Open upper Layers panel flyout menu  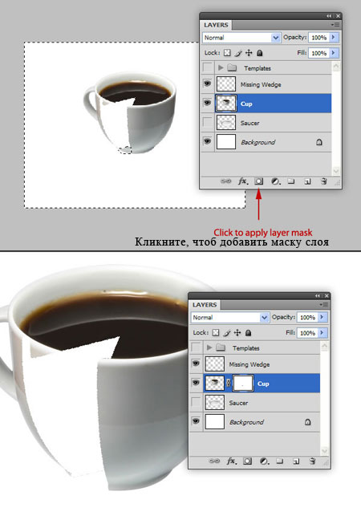tap(335, 25)
